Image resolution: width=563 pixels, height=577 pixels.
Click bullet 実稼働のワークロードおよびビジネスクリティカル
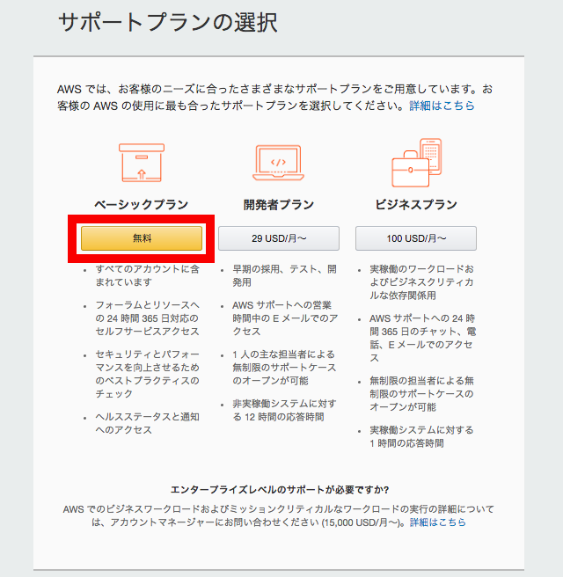[421, 281]
